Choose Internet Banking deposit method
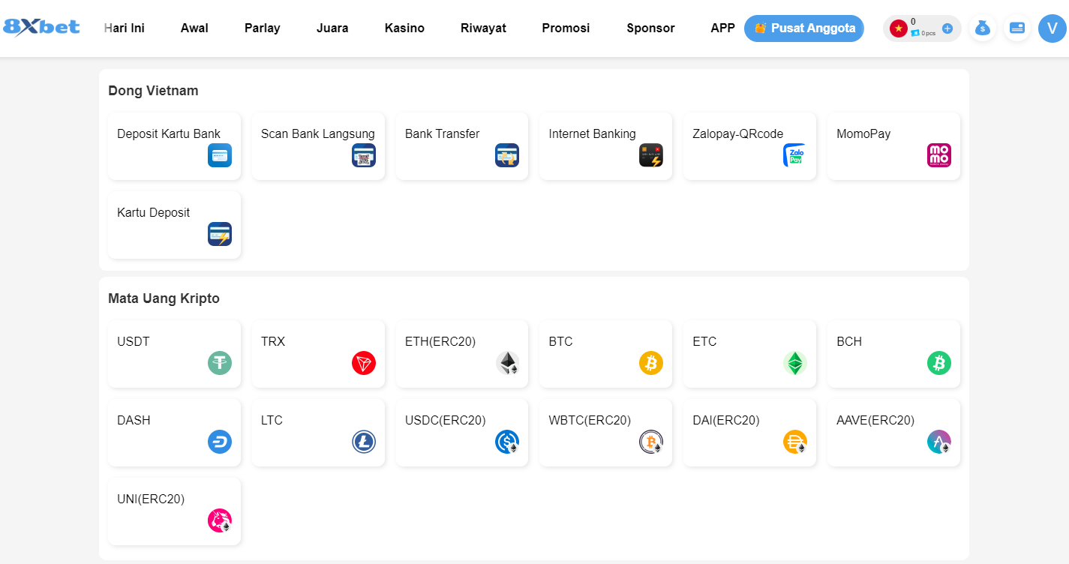This screenshot has width=1069, height=564. pyautogui.click(x=605, y=146)
